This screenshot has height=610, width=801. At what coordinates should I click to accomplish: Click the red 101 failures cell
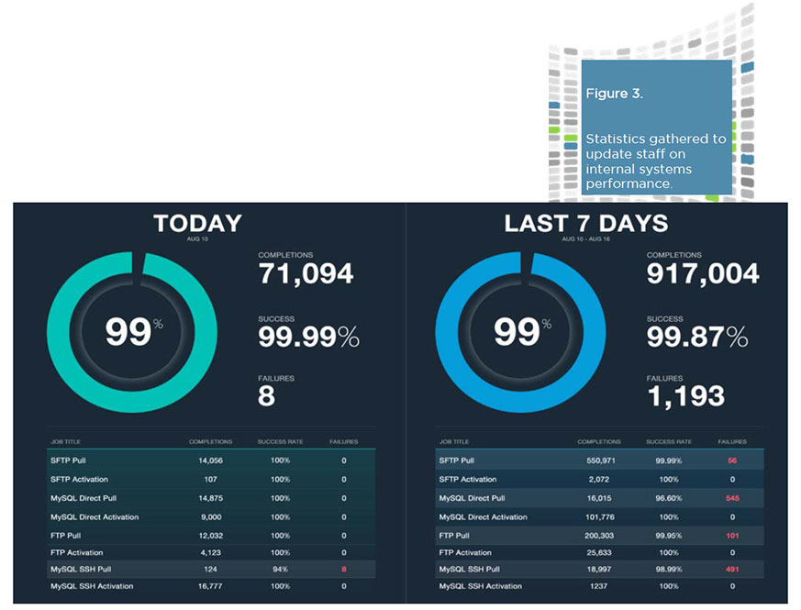732,536
